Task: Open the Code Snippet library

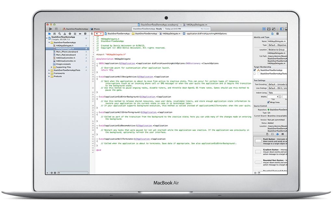Action: (x=273, y=134)
